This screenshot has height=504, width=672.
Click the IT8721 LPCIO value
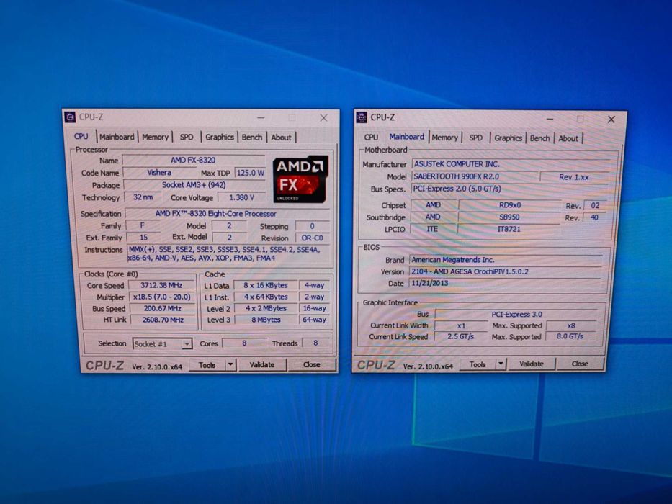pos(509,229)
